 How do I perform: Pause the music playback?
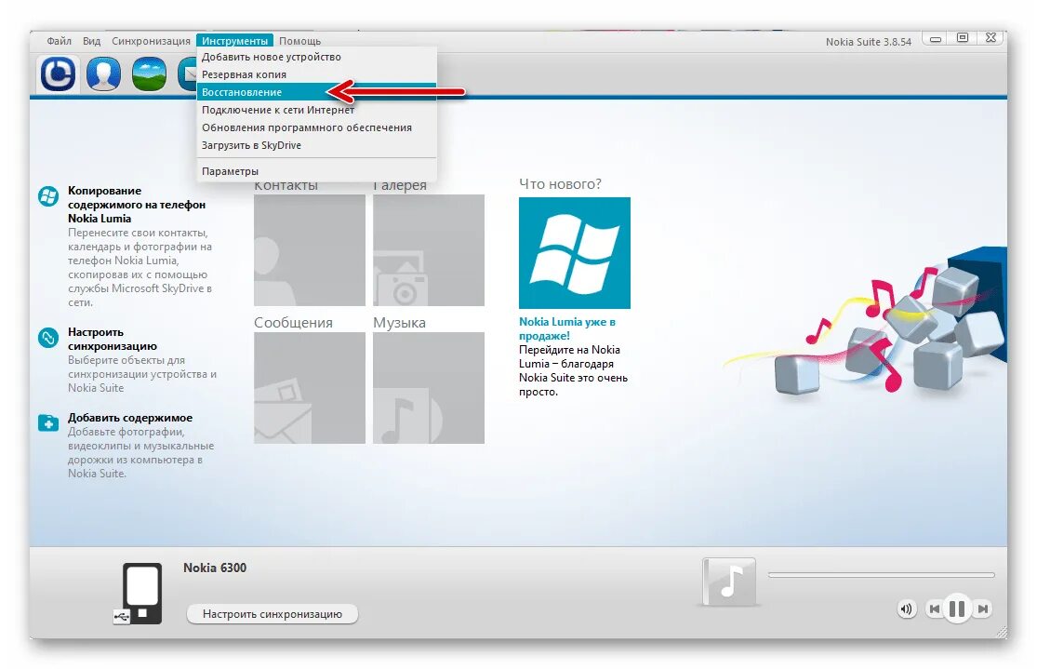pyautogui.click(x=957, y=609)
